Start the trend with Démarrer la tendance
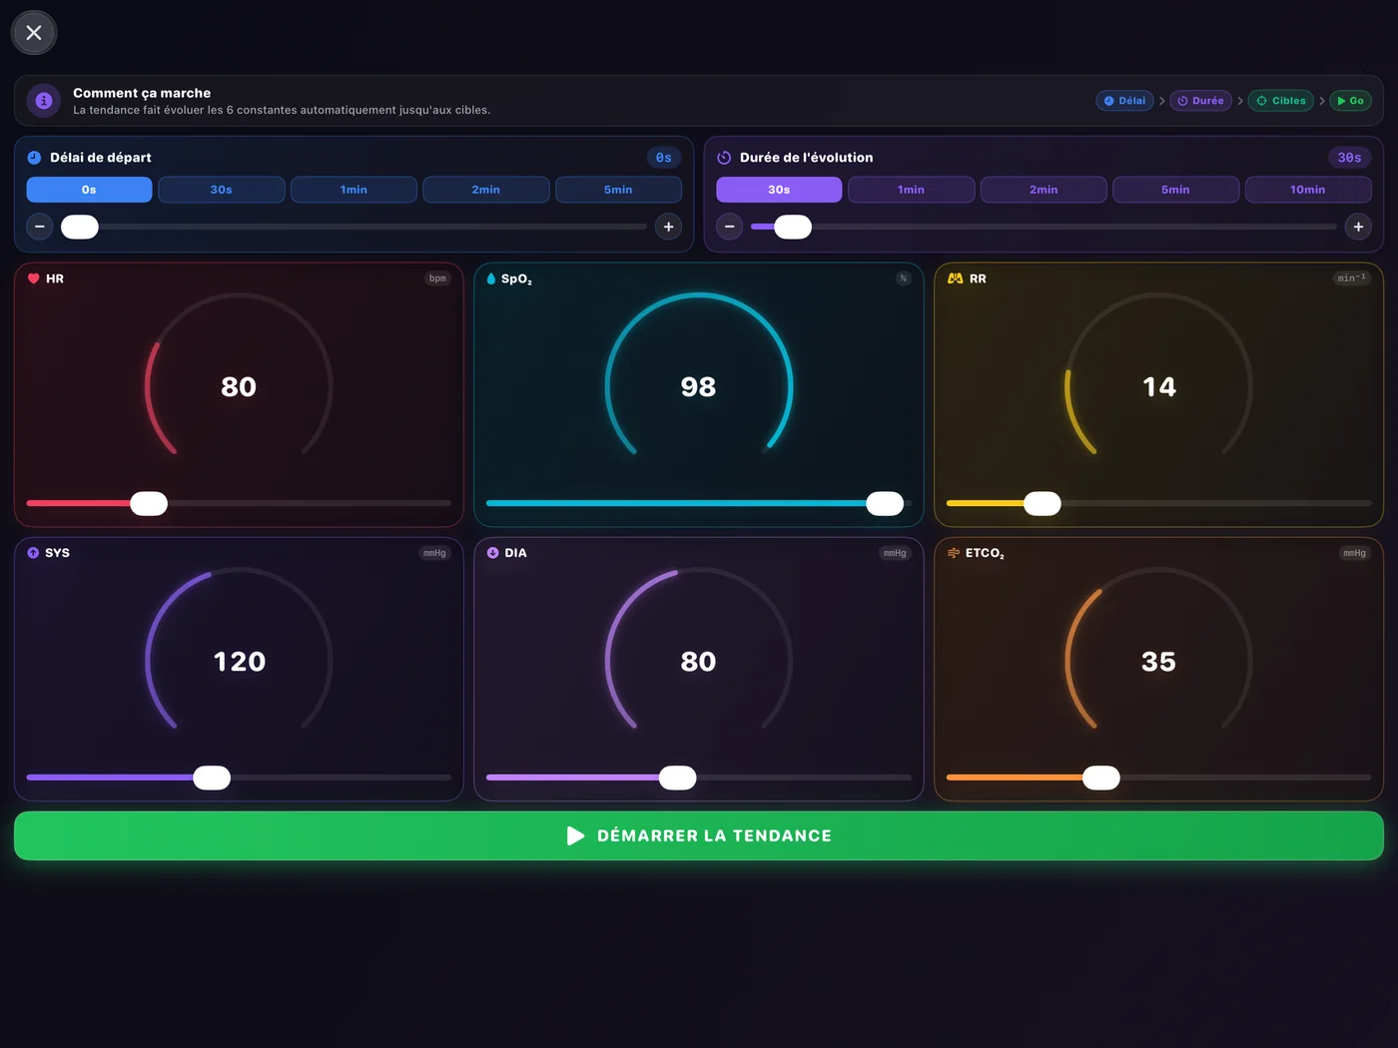The height and width of the screenshot is (1048, 1398). pyautogui.click(x=699, y=836)
